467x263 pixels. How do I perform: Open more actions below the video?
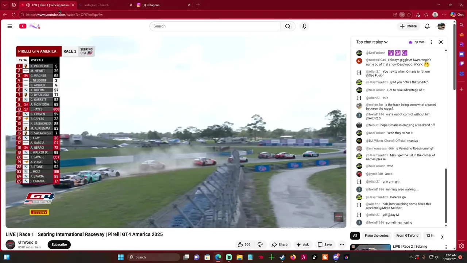click(x=342, y=245)
